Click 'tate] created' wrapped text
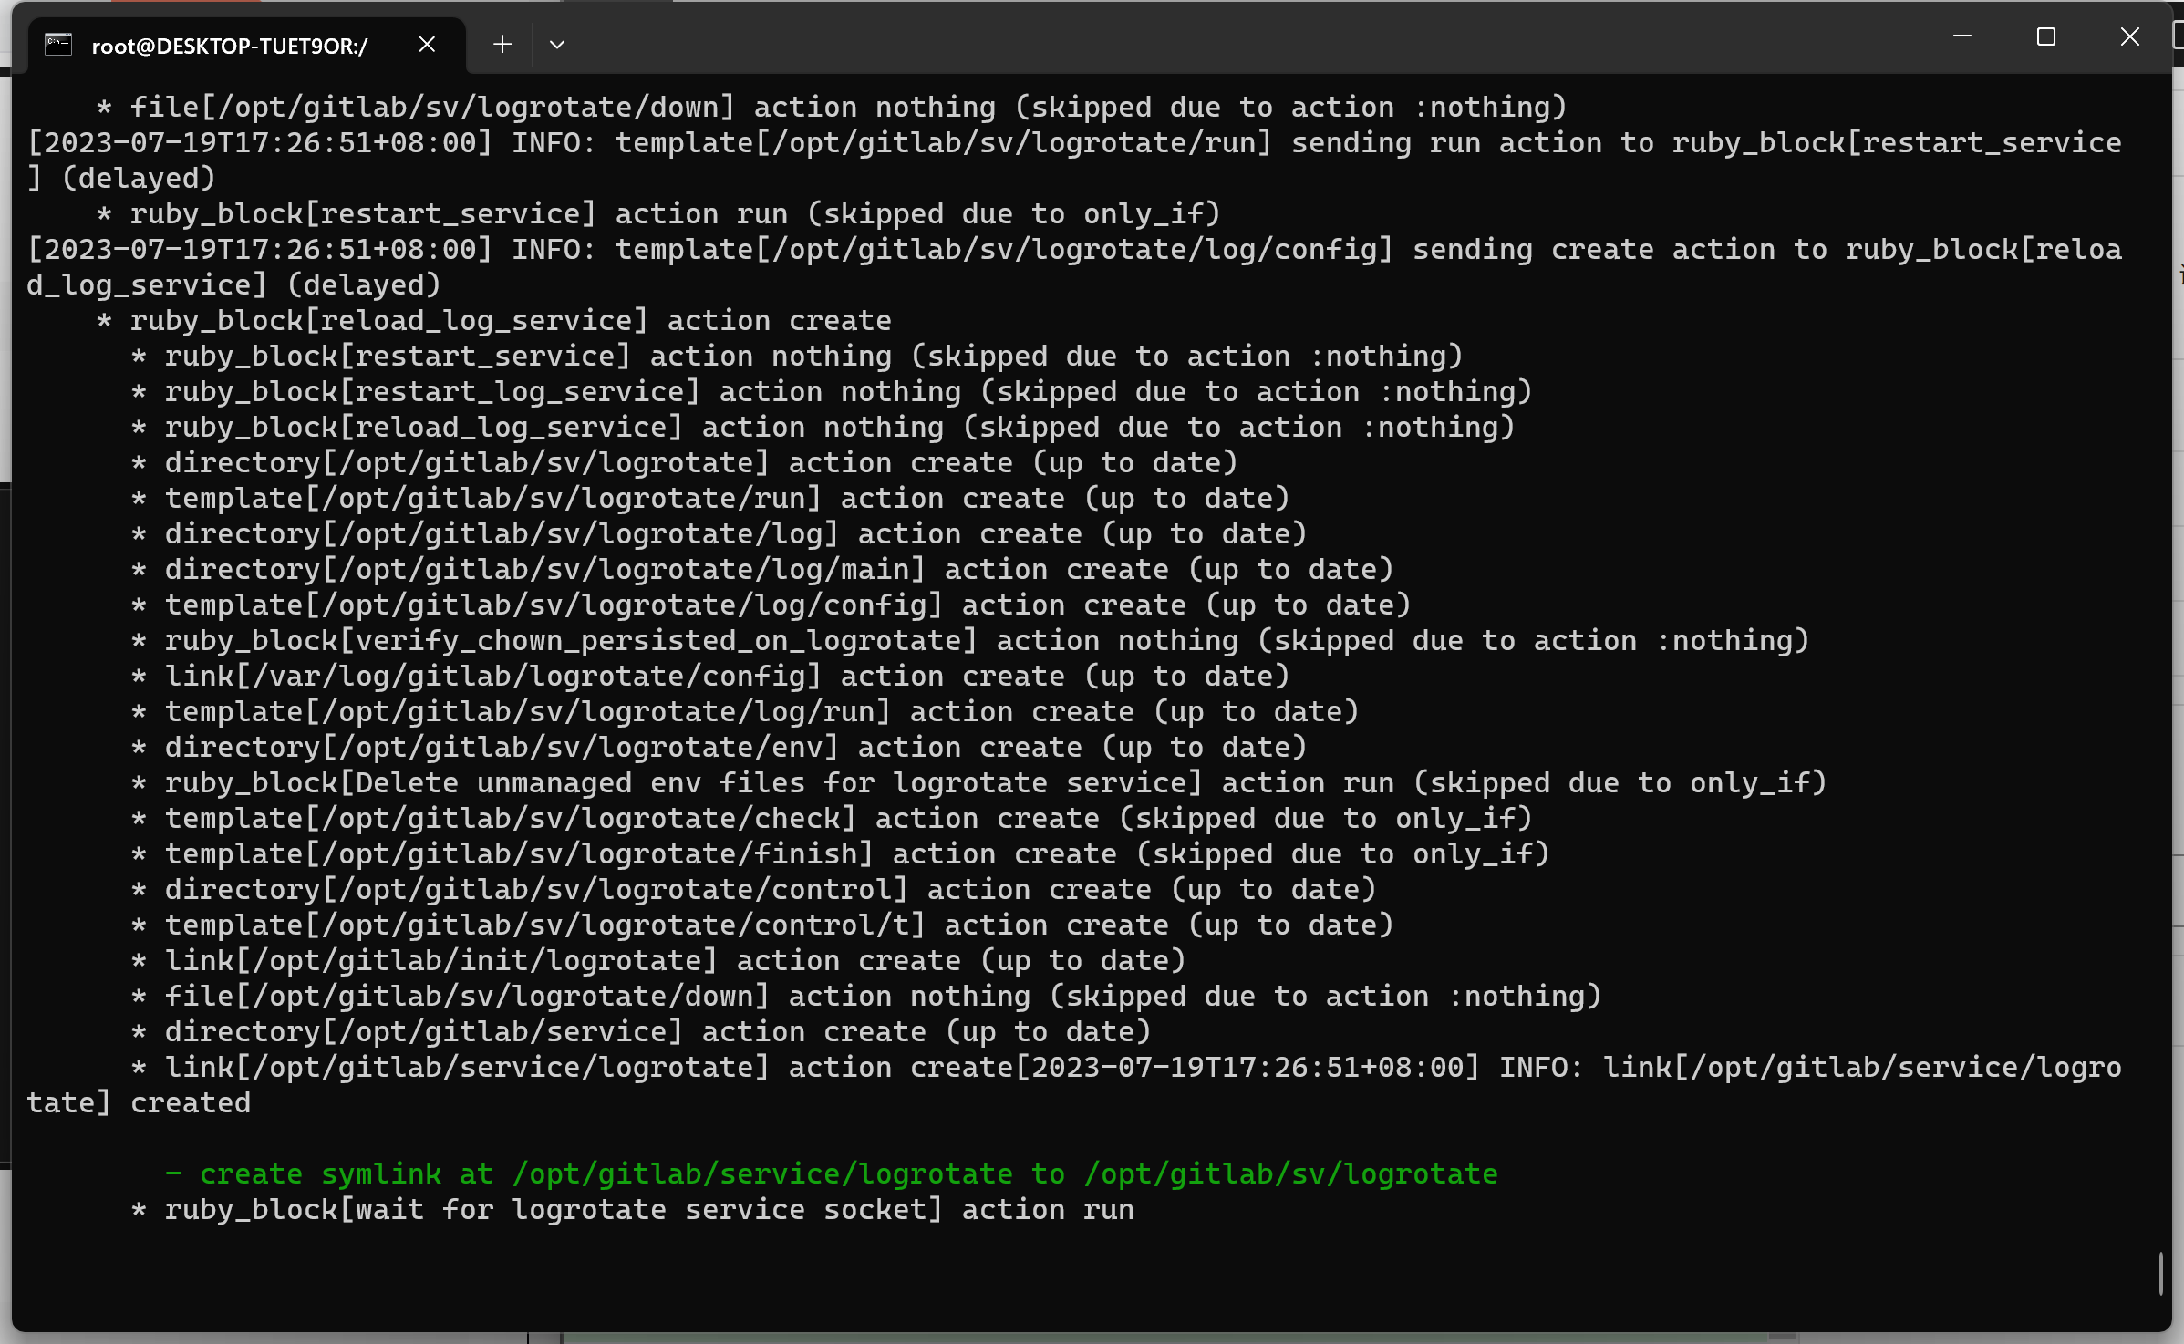Viewport: 2184px width, 1344px height. [x=139, y=1102]
